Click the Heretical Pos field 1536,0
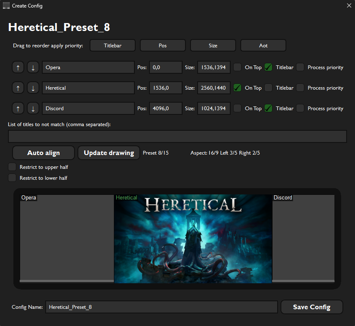 166,88
